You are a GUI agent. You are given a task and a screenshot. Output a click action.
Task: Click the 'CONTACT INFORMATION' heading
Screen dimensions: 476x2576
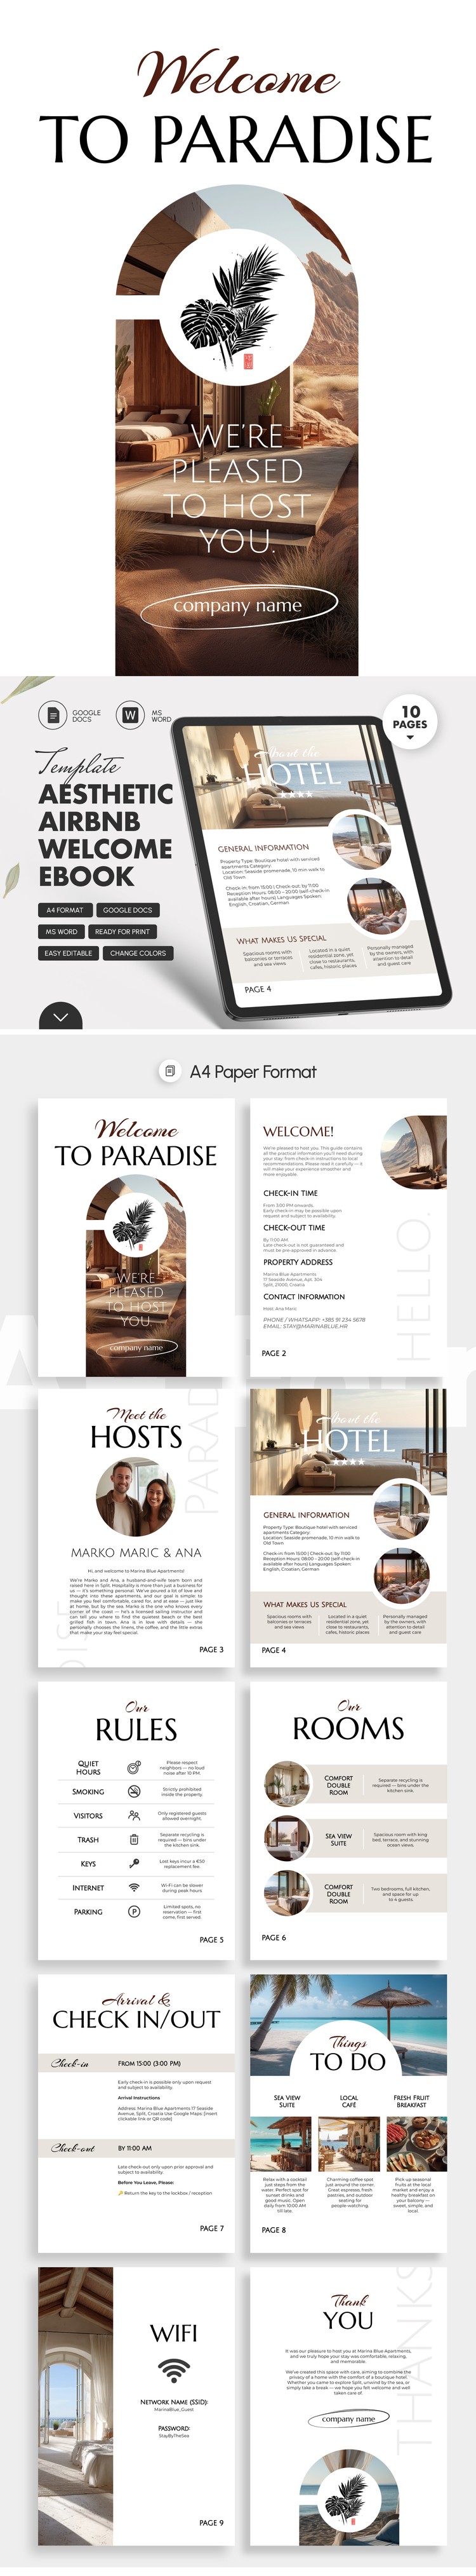(305, 1296)
